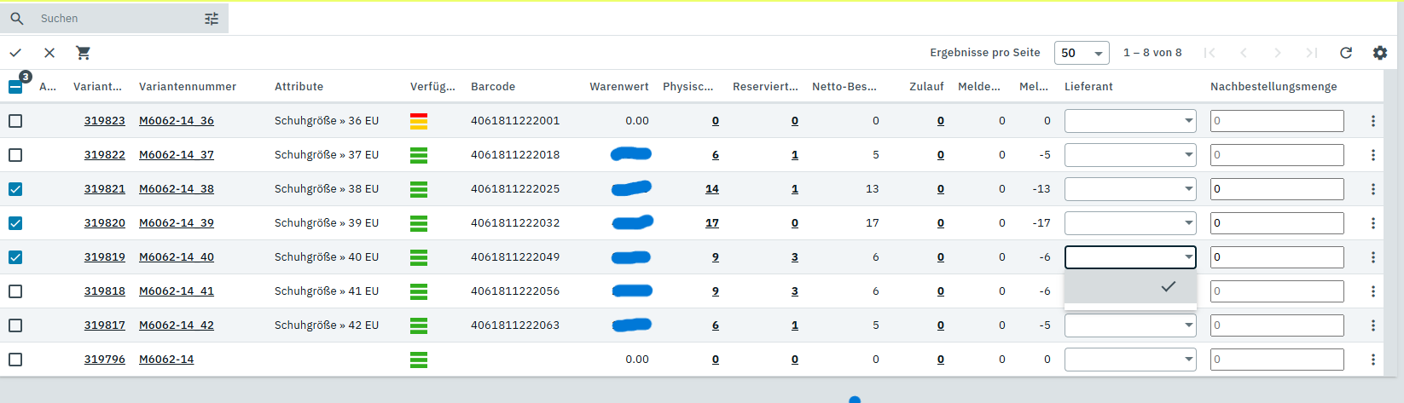Expand Lieferant dropdown for M6062-14_36 row

click(1130, 121)
